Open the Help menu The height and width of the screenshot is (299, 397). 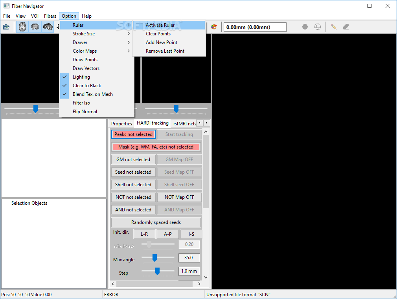(86, 16)
